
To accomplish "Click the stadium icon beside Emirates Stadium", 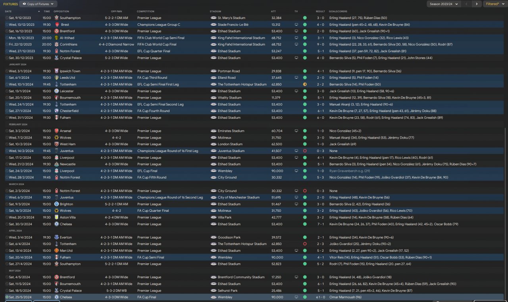I will 213,131.
